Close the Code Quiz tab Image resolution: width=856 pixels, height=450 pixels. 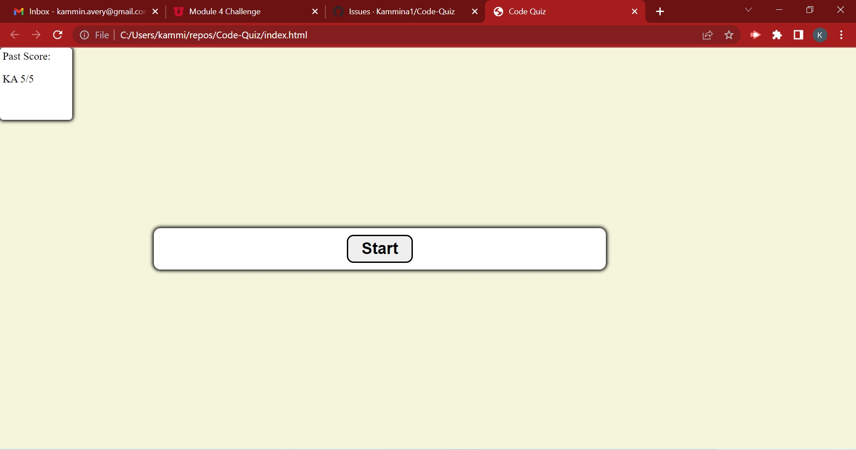(x=635, y=12)
